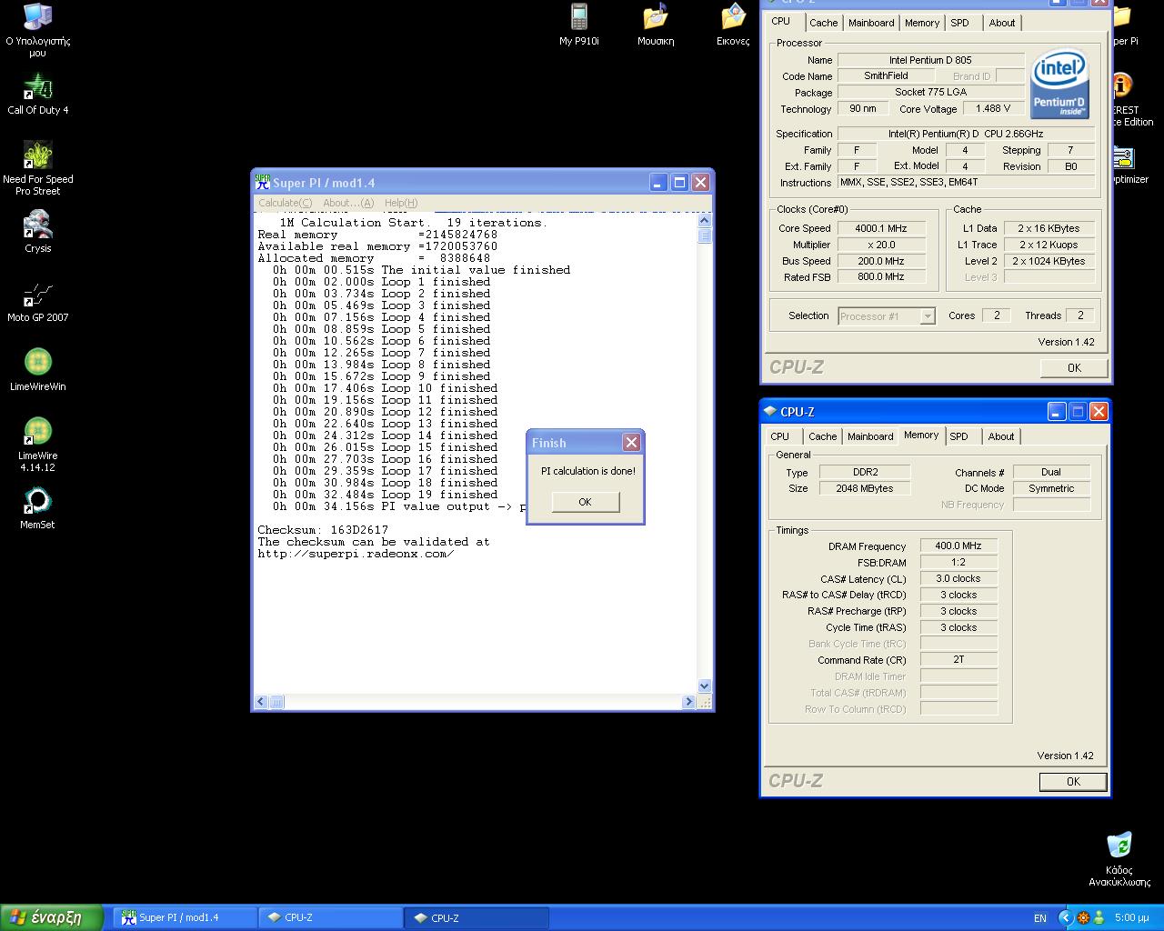Select SPD tab in upper CPU-Z window
This screenshot has width=1164, height=931.
(960, 23)
